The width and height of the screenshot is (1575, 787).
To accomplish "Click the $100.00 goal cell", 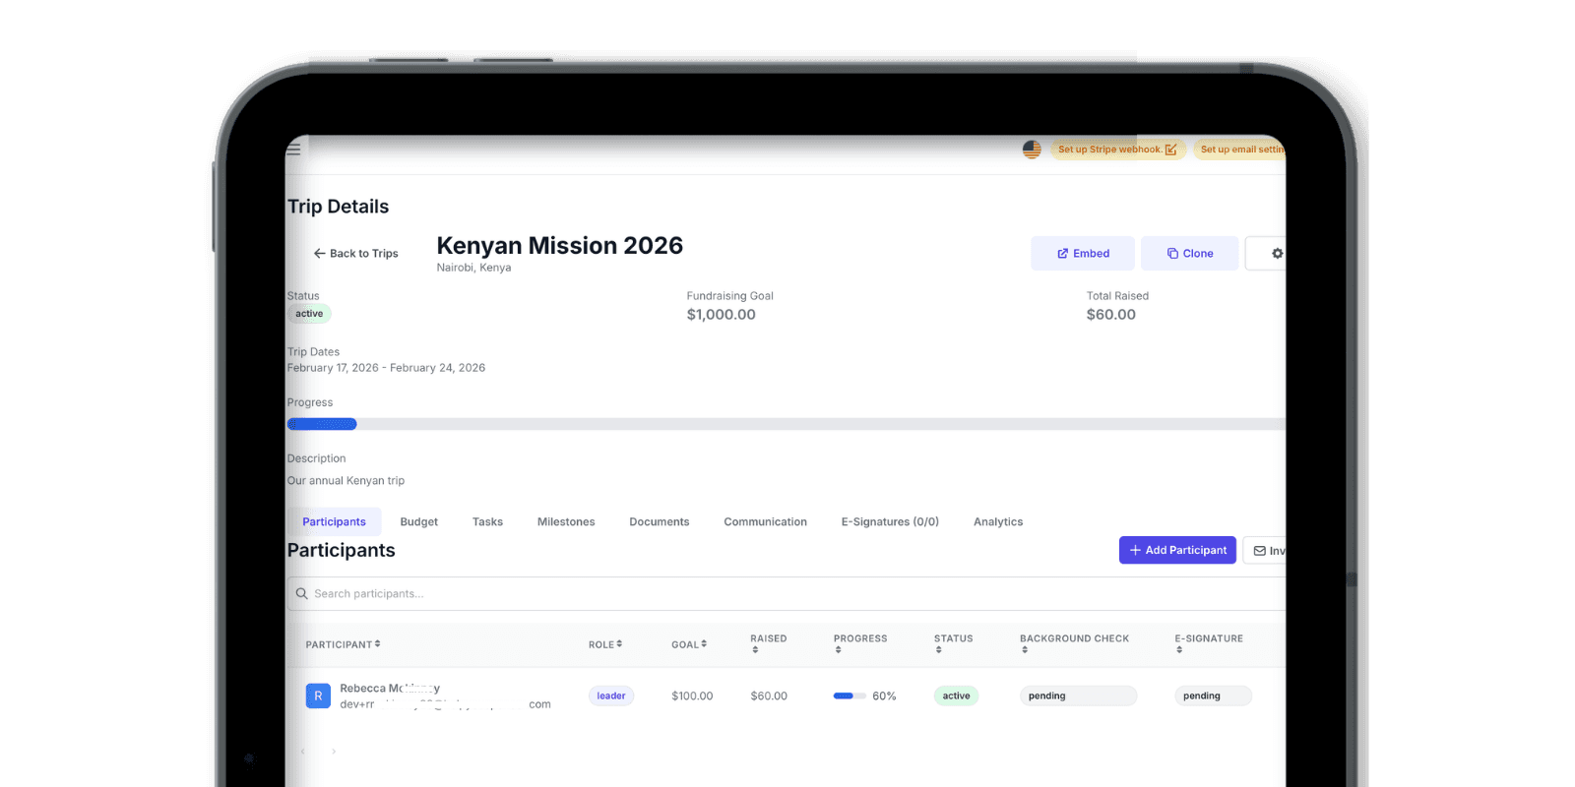I will [692, 696].
